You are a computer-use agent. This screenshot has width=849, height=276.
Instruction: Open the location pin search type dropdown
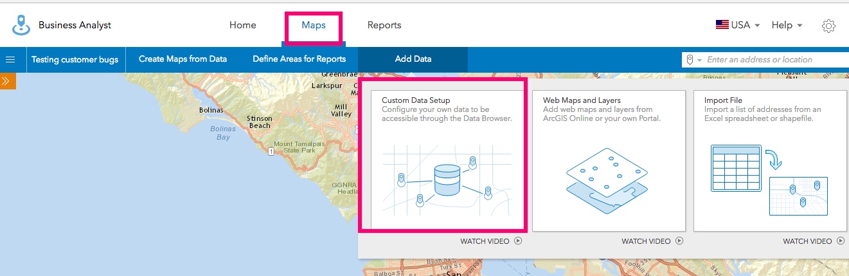693,60
